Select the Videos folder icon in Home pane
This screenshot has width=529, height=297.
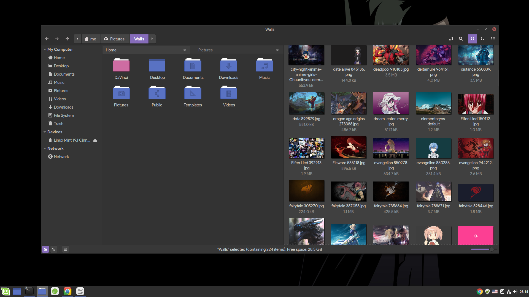[229, 93]
